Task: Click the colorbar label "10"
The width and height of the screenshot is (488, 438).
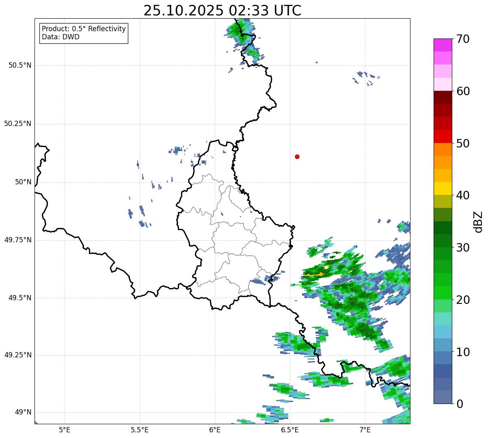Action: coord(463,352)
